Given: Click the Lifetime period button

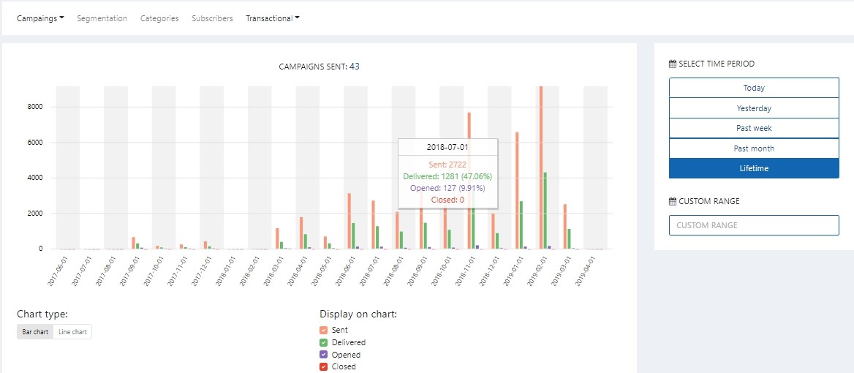Looking at the screenshot, I should pos(754,168).
